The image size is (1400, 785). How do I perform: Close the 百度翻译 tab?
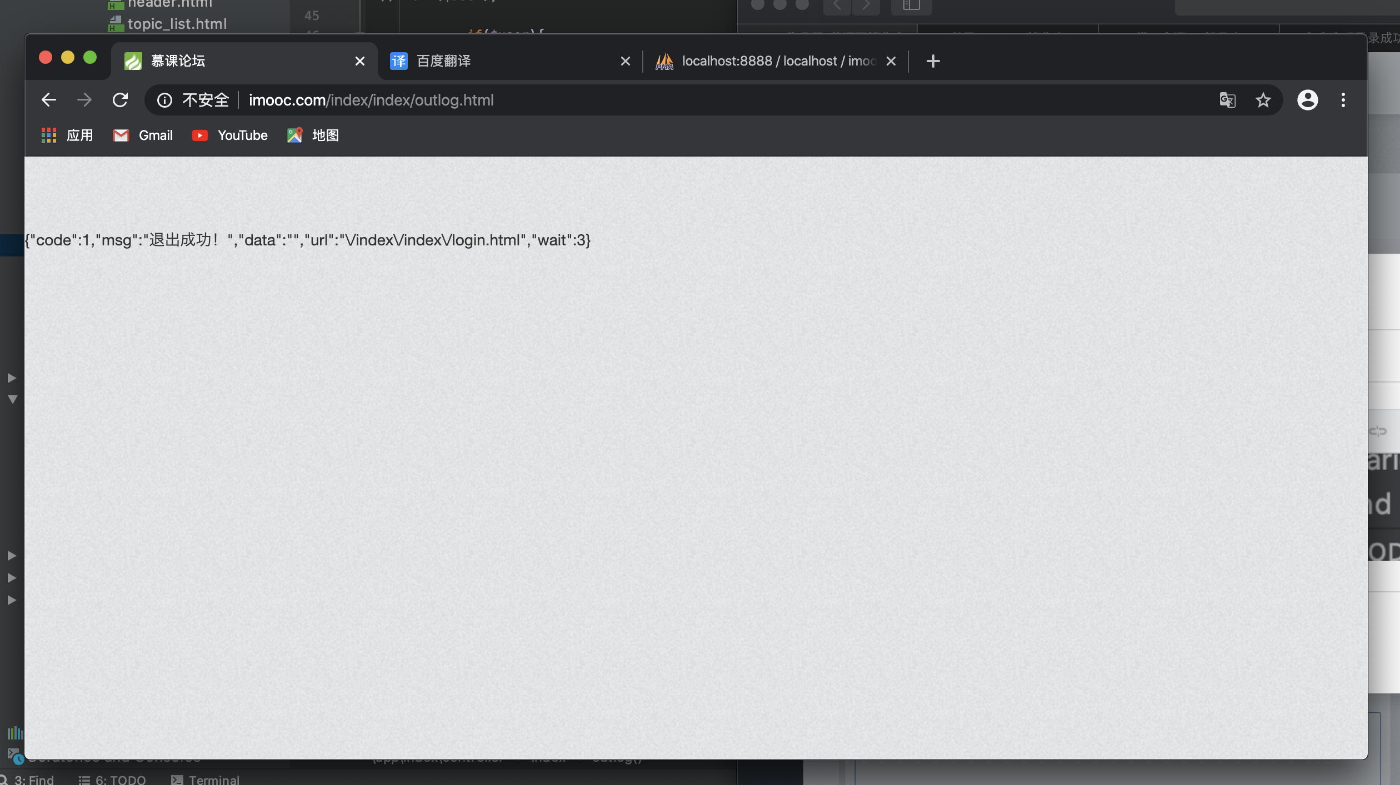[x=625, y=61]
